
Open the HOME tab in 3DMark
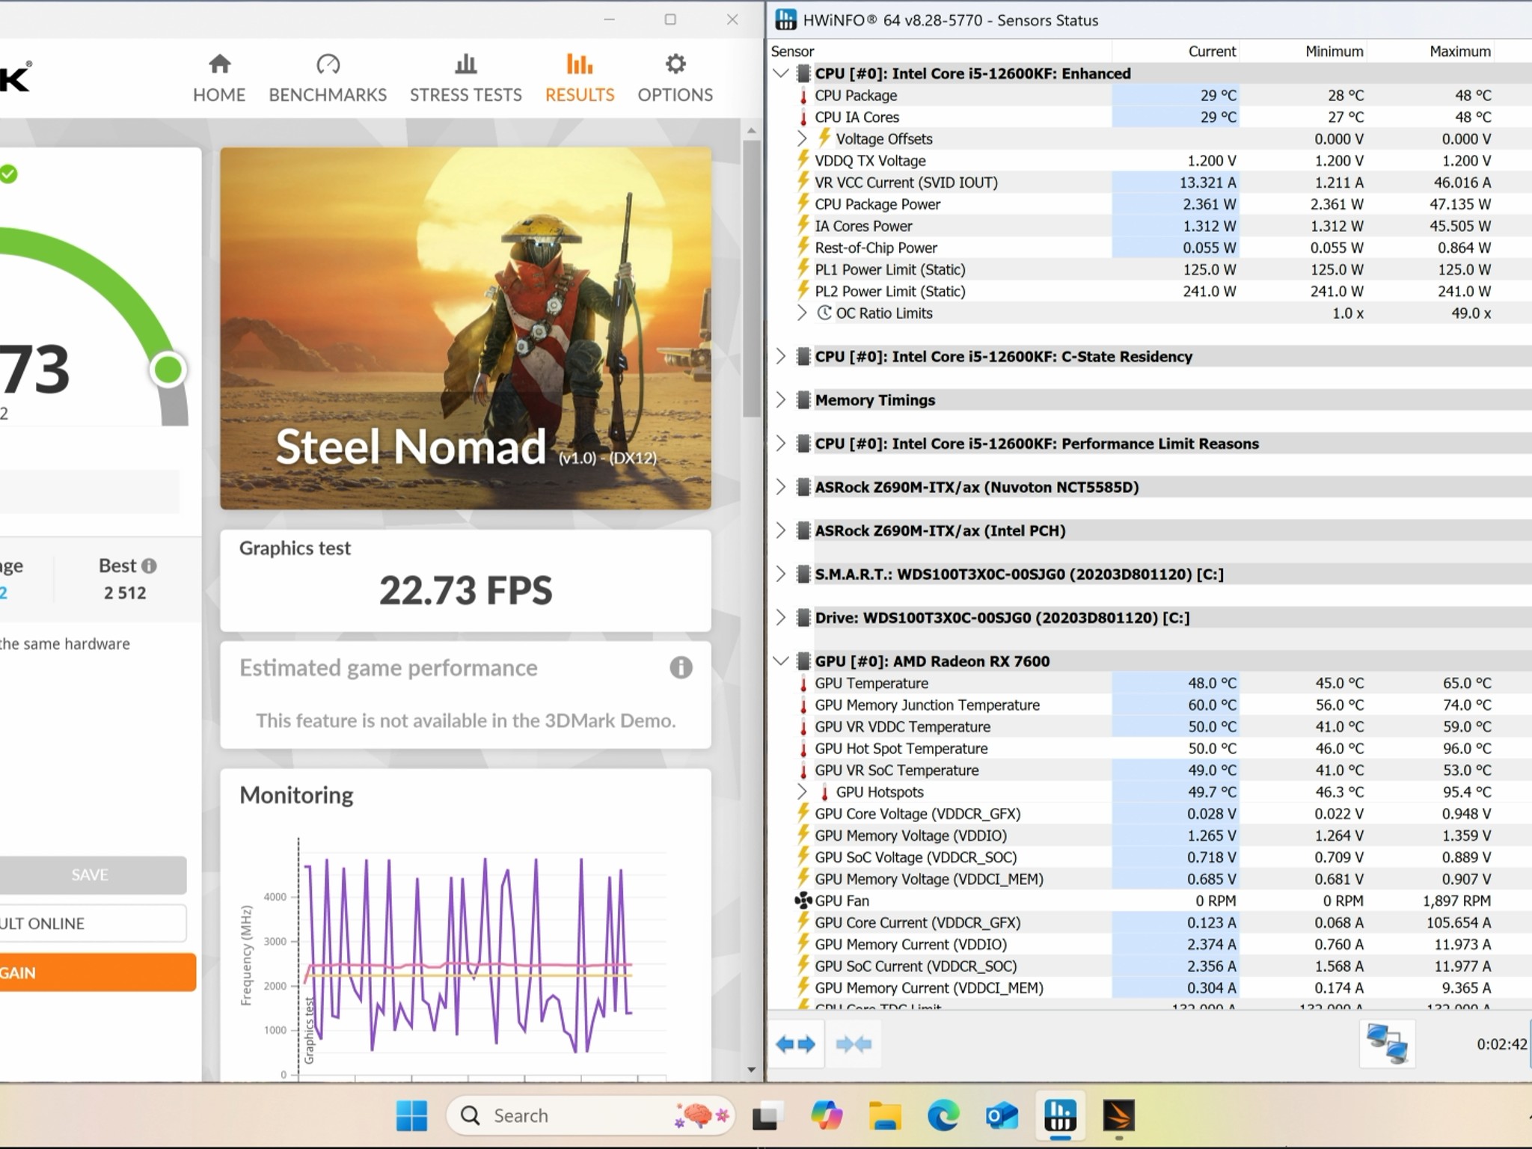pyautogui.click(x=219, y=78)
